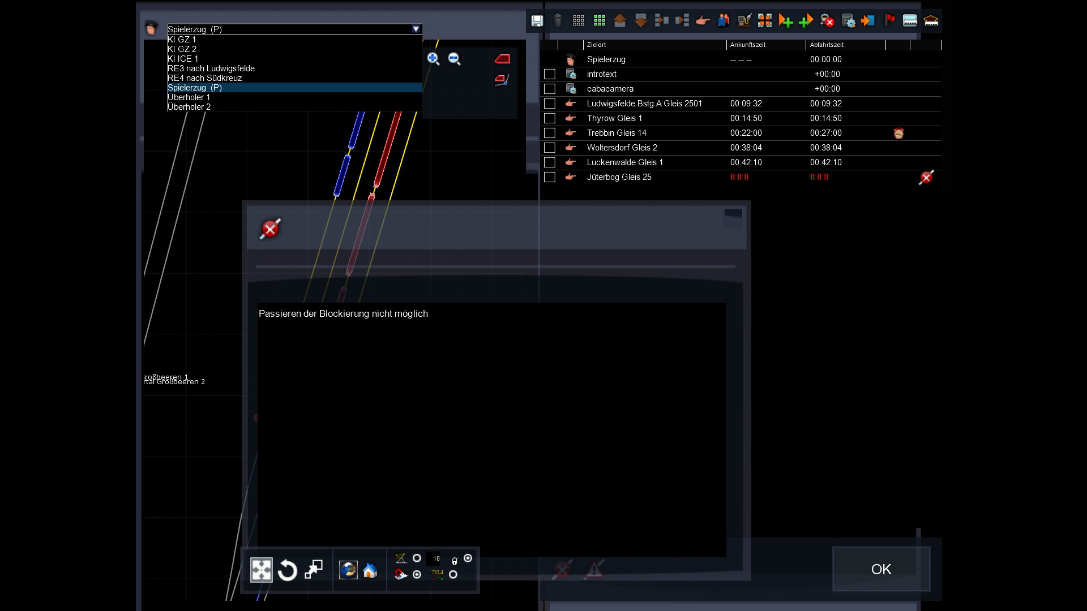
Task: Select Überholer 2 list entry
Action: 189,107
